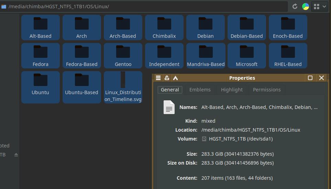Screen dimensions: 331x189
Task: Switch to the Highlight tab
Action: coord(232,90)
